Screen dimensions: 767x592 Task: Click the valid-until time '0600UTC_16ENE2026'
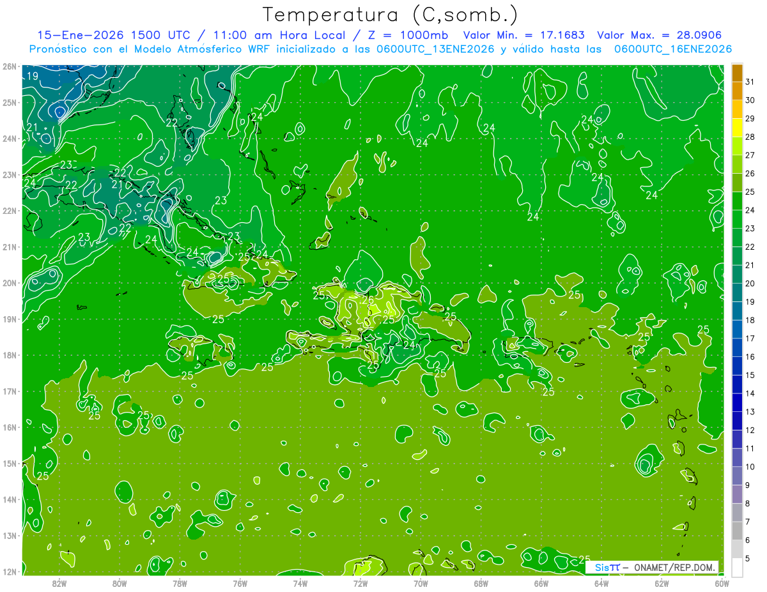[673, 49]
